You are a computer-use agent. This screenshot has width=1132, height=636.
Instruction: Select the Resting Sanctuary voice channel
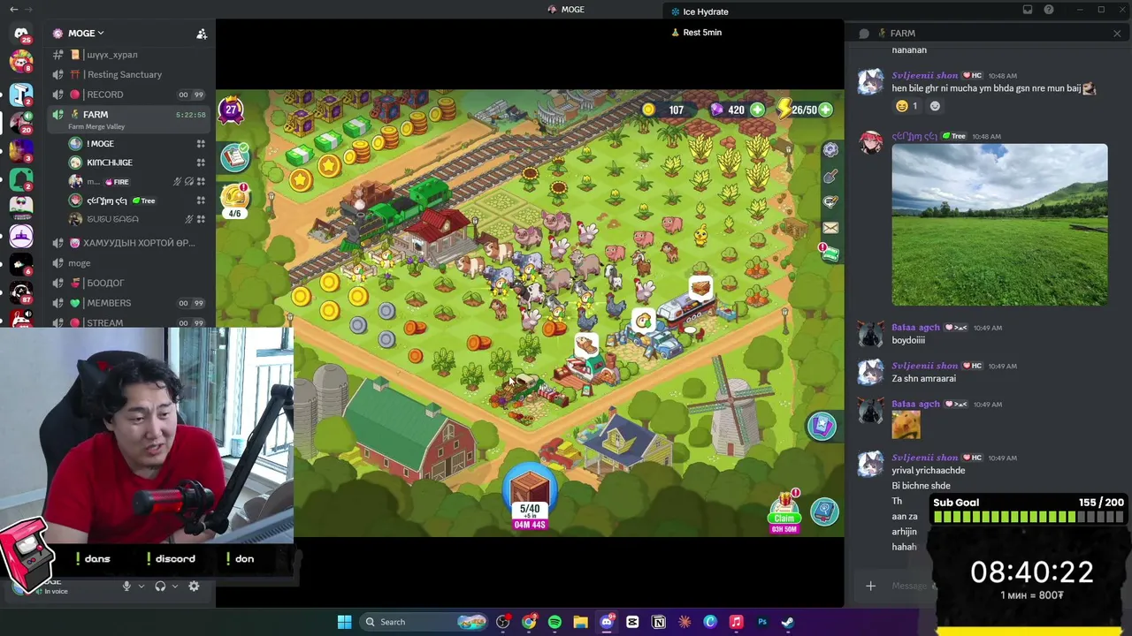(x=129, y=75)
